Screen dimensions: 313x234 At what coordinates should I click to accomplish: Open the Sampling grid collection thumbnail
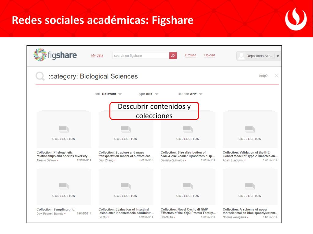click(x=64, y=187)
